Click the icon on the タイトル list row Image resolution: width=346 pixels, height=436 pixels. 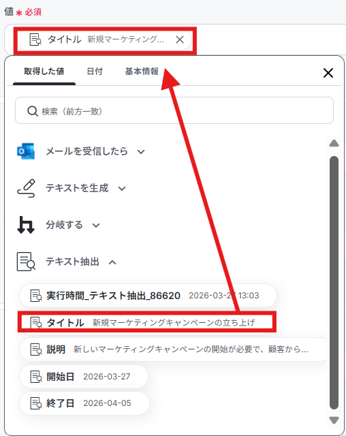click(36, 322)
